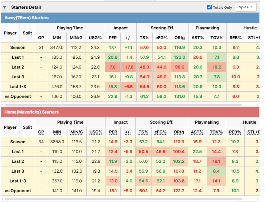Click USG% column header in Mavericks table
Image resolution: width=265 pixels, height=202 pixels.
tap(96, 132)
